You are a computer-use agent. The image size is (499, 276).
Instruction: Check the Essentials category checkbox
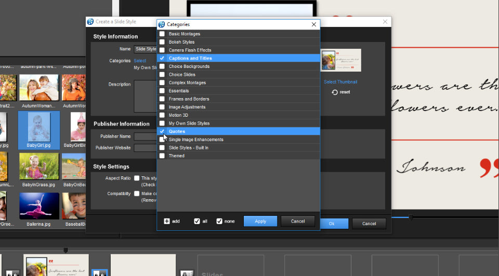(162, 90)
